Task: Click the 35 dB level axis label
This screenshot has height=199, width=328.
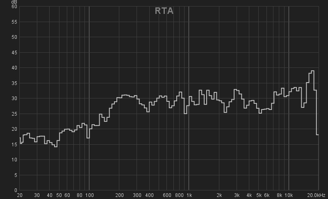Action: 14,83
